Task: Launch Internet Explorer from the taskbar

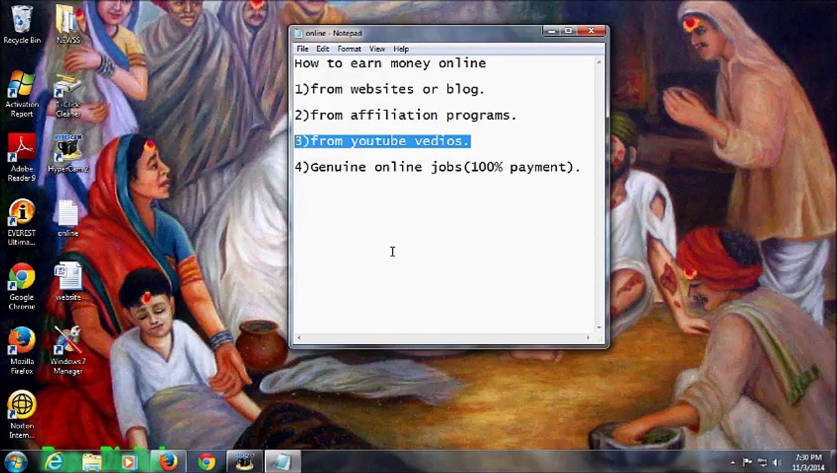Action: pos(53,462)
